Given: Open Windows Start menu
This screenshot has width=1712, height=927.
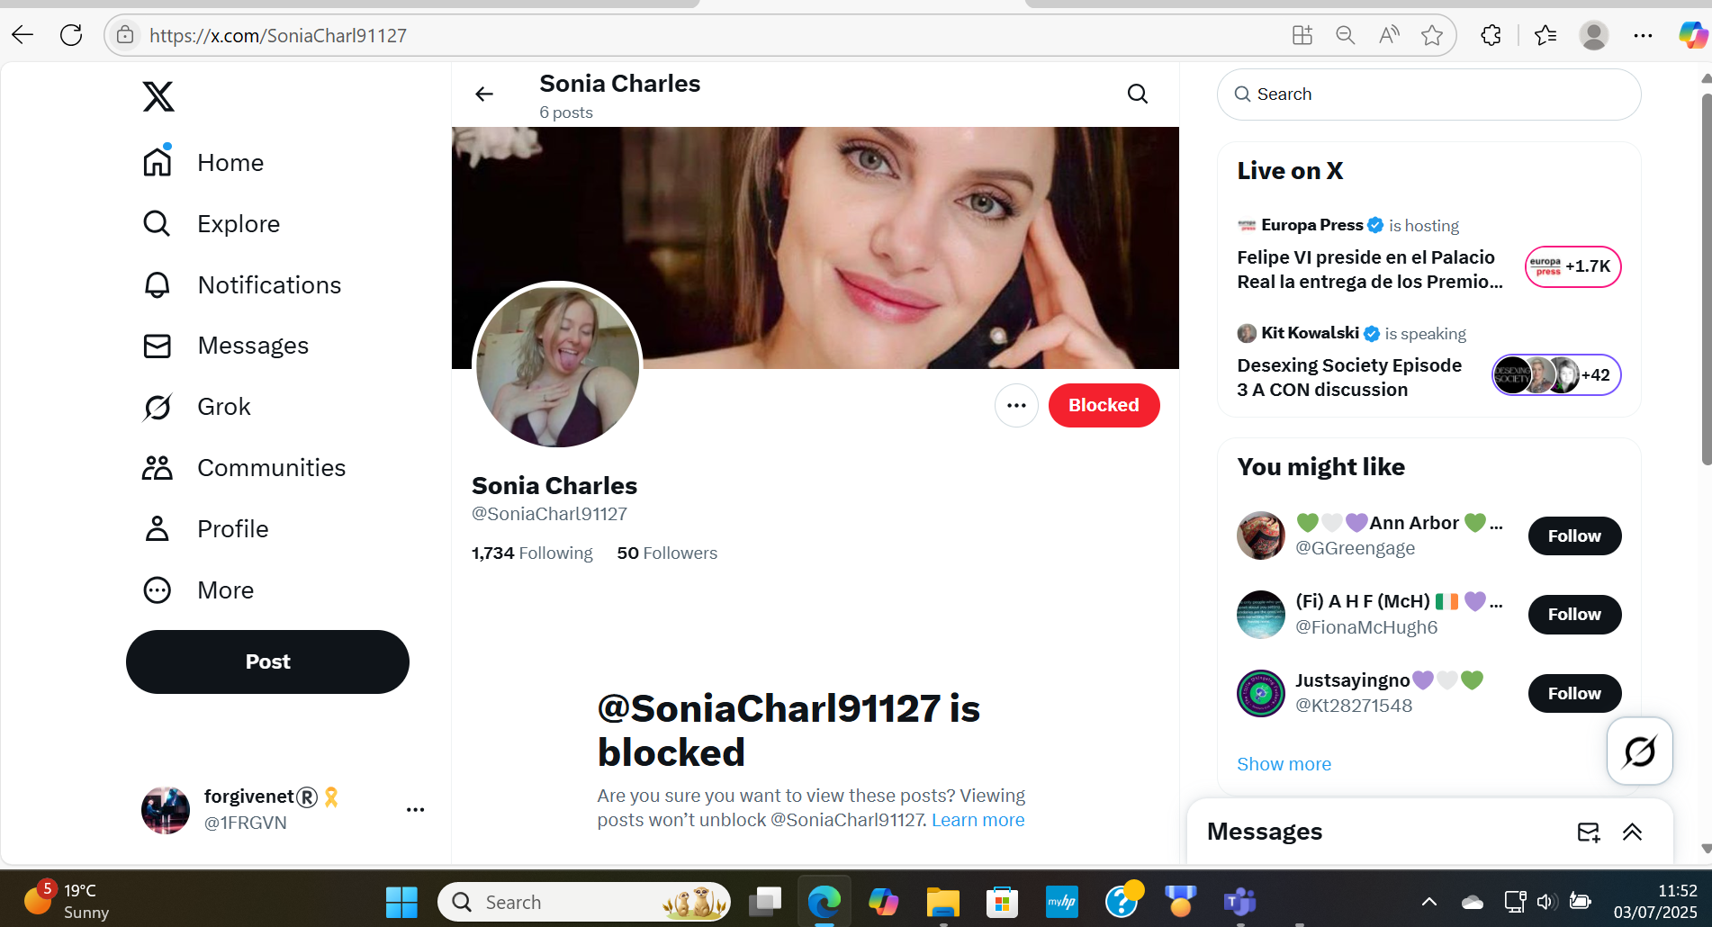Looking at the screenshot, I should 401,902.
